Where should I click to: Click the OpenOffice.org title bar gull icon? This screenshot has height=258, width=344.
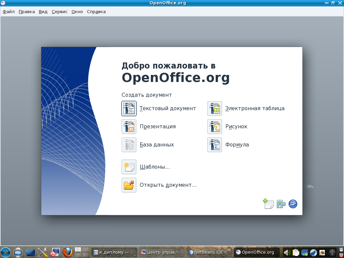point(3,3)
